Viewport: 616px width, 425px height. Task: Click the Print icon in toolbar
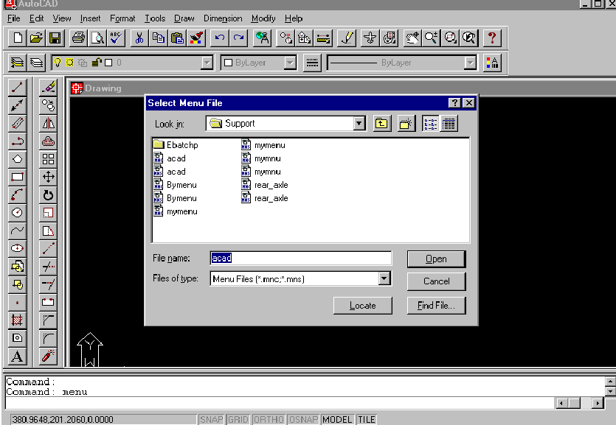[x=79, y=38]
